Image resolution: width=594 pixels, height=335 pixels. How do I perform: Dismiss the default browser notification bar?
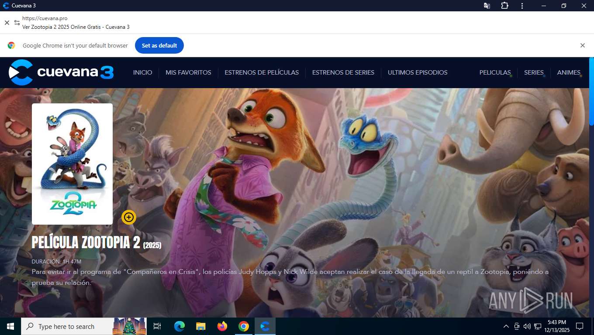tap(582, 45)
